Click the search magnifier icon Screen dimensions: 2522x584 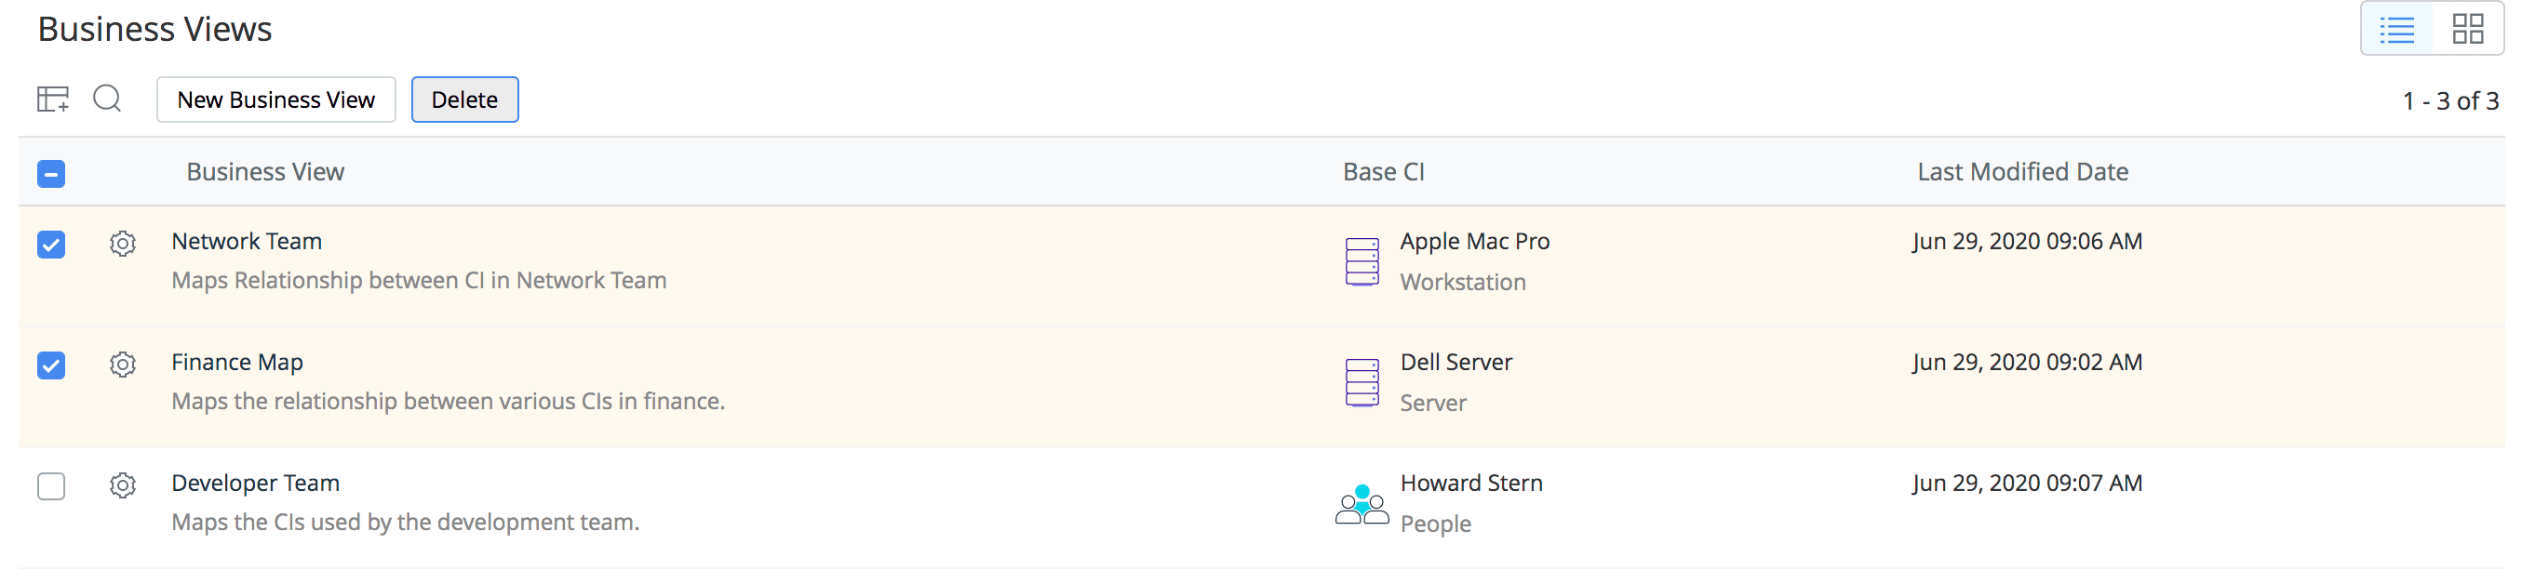coord(107,99)
